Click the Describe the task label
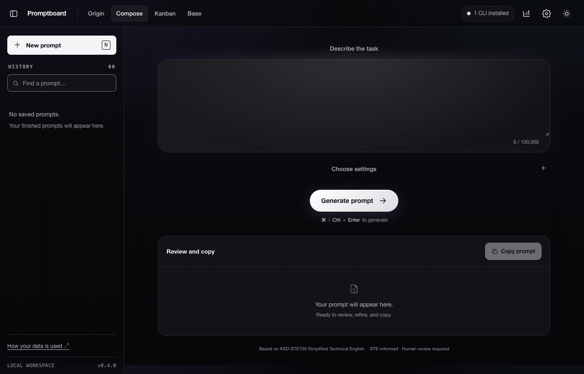Screen dimensions: 584x374 pos(354,48)
